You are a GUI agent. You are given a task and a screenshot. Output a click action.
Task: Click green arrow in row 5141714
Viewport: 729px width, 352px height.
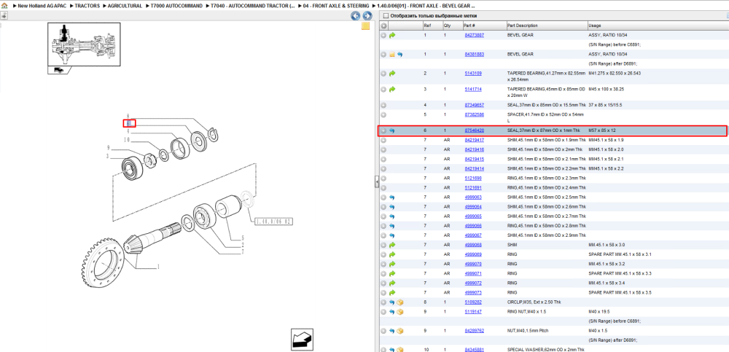pyautogui.click(x=392, y=90)
